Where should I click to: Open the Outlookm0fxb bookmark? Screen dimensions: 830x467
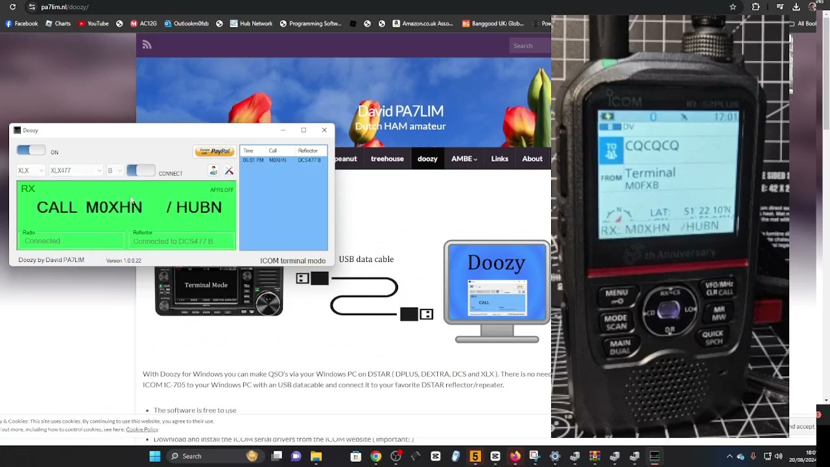187,23
